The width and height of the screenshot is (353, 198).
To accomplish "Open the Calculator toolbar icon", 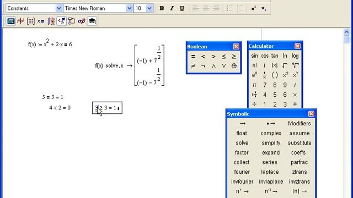I will coord(10,21).
